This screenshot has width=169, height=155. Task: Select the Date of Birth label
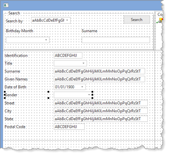coord(16,87)
